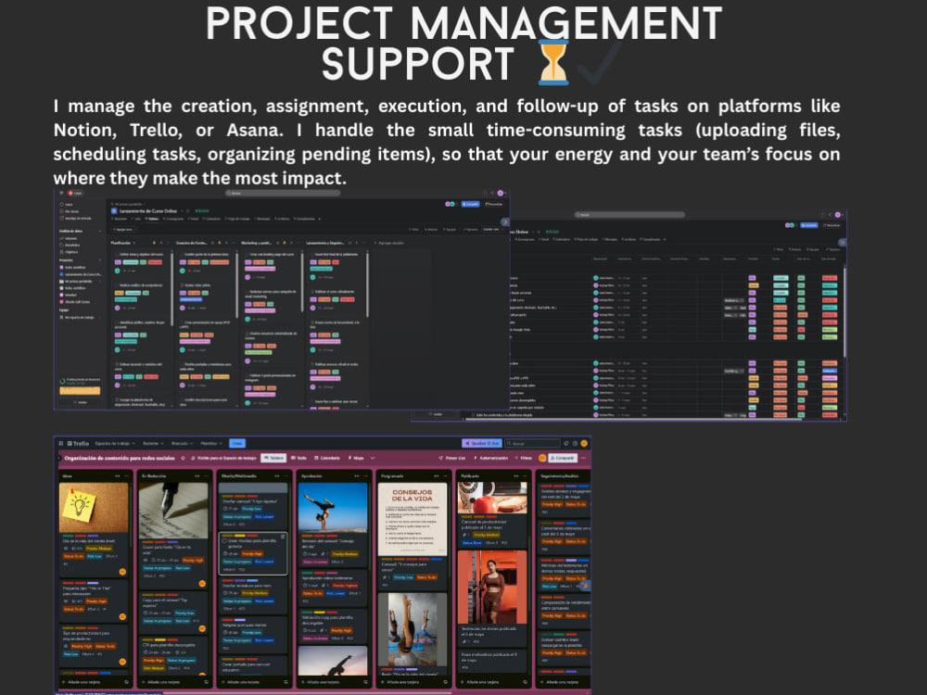
Task: Open Mis tareas in the Asana sidebar
Action: coord(70,211)
